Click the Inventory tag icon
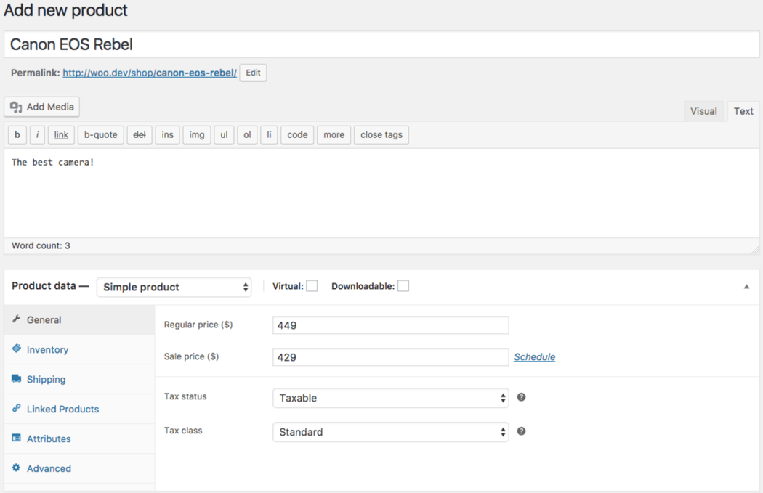The image size is (763, 493). [x=17, y=349]
